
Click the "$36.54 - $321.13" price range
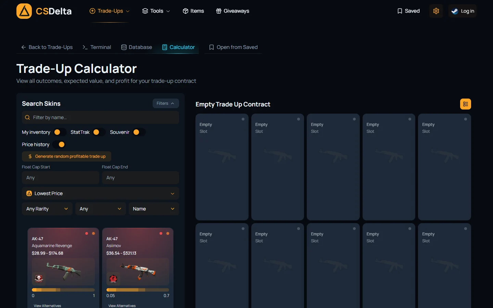(x=122, y=253)
